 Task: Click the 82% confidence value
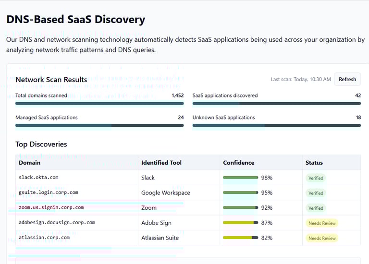click(267, 238)
